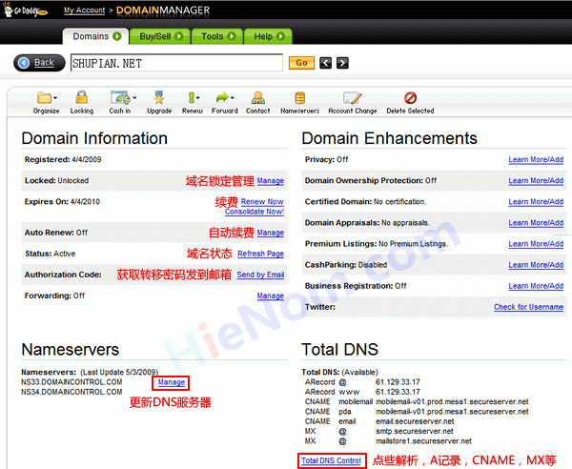Go to previous domain with left arrow
The height and width of the screenshot is (469, 572).
click(325, 63)
